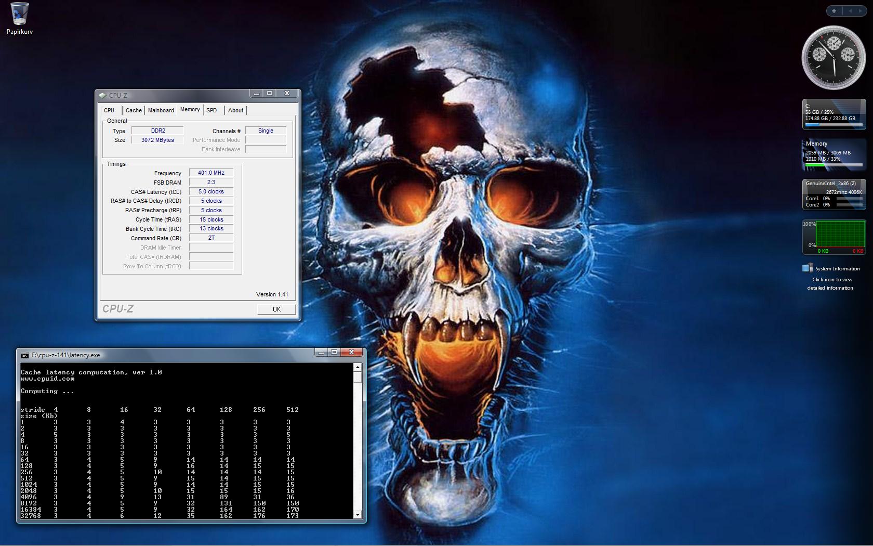Screen dimensions: 873x546
Task: Click the 8192 size row label in console
Action: point(29,503)
